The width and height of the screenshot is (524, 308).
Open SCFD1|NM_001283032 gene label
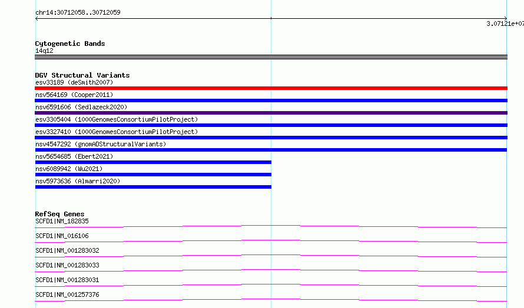click(67, 250)
